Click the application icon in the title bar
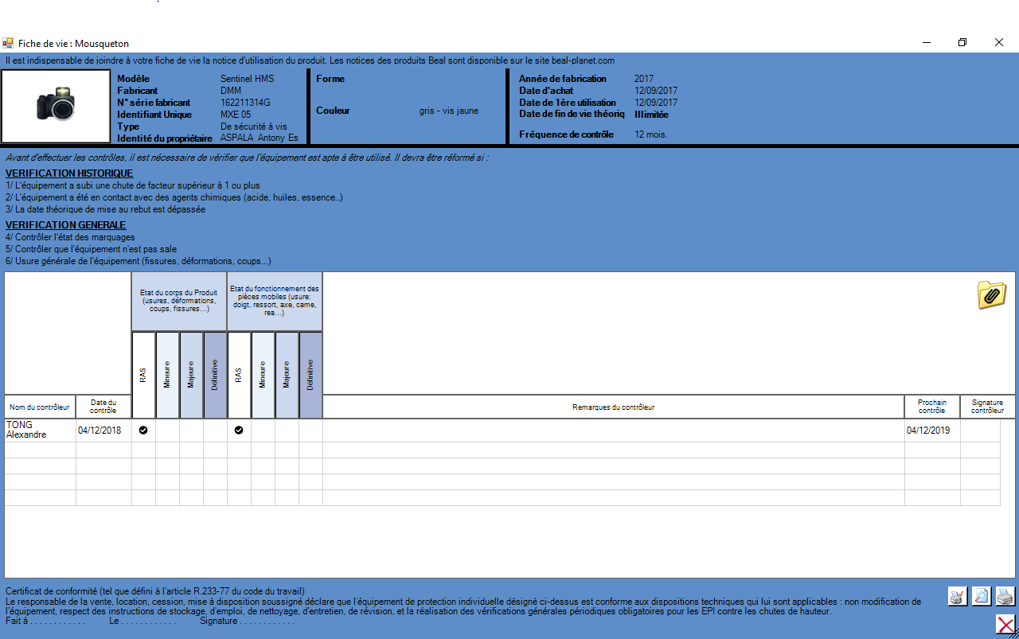 [x=8, y=43]
